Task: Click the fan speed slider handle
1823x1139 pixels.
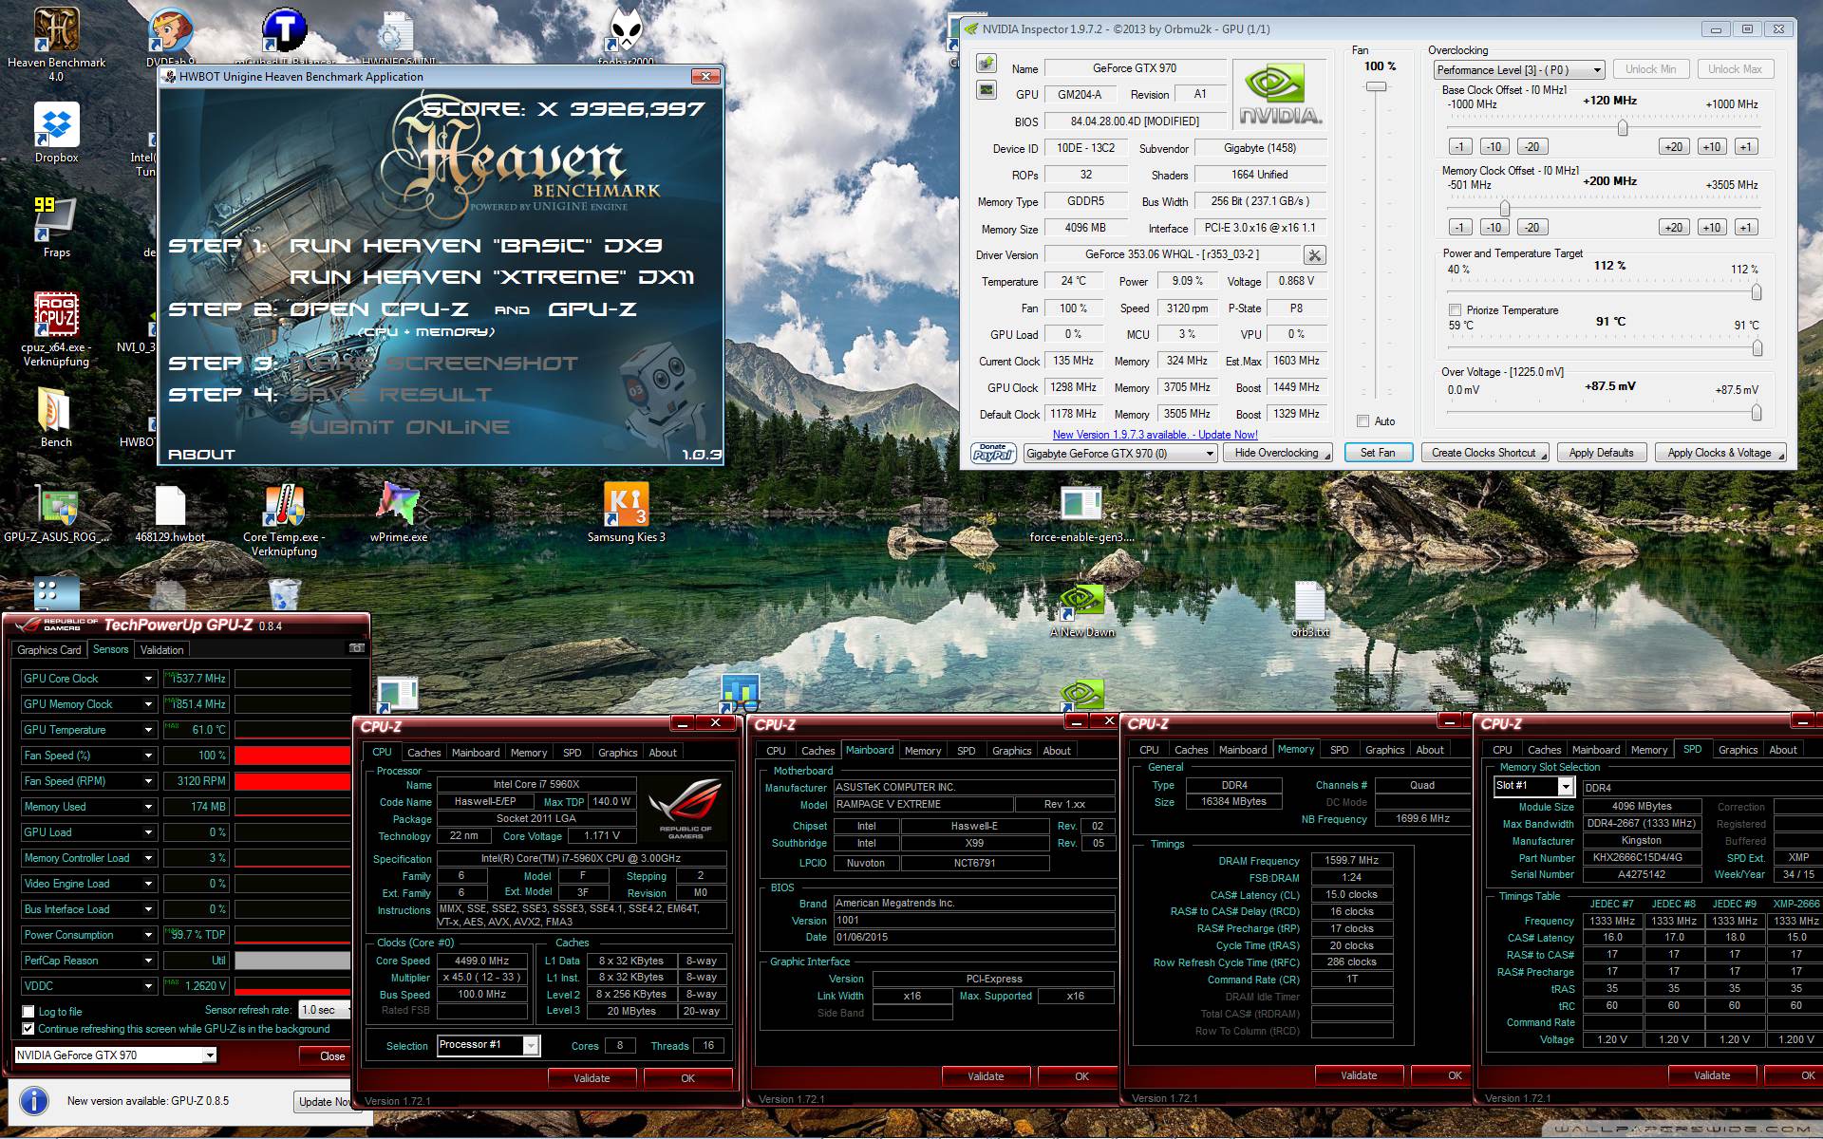Action: click(1376, 86)
